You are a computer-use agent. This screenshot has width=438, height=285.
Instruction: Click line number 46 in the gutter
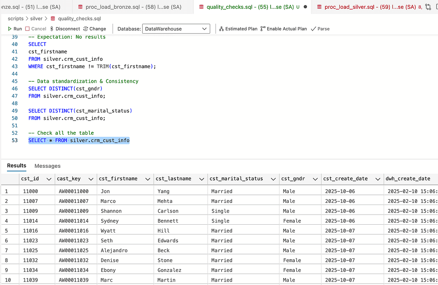(x=14, y=89)
